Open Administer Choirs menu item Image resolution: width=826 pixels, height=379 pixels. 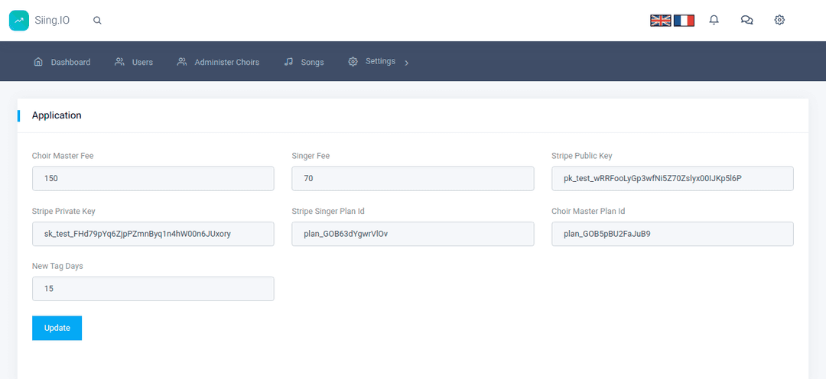(x=227, y=62)
